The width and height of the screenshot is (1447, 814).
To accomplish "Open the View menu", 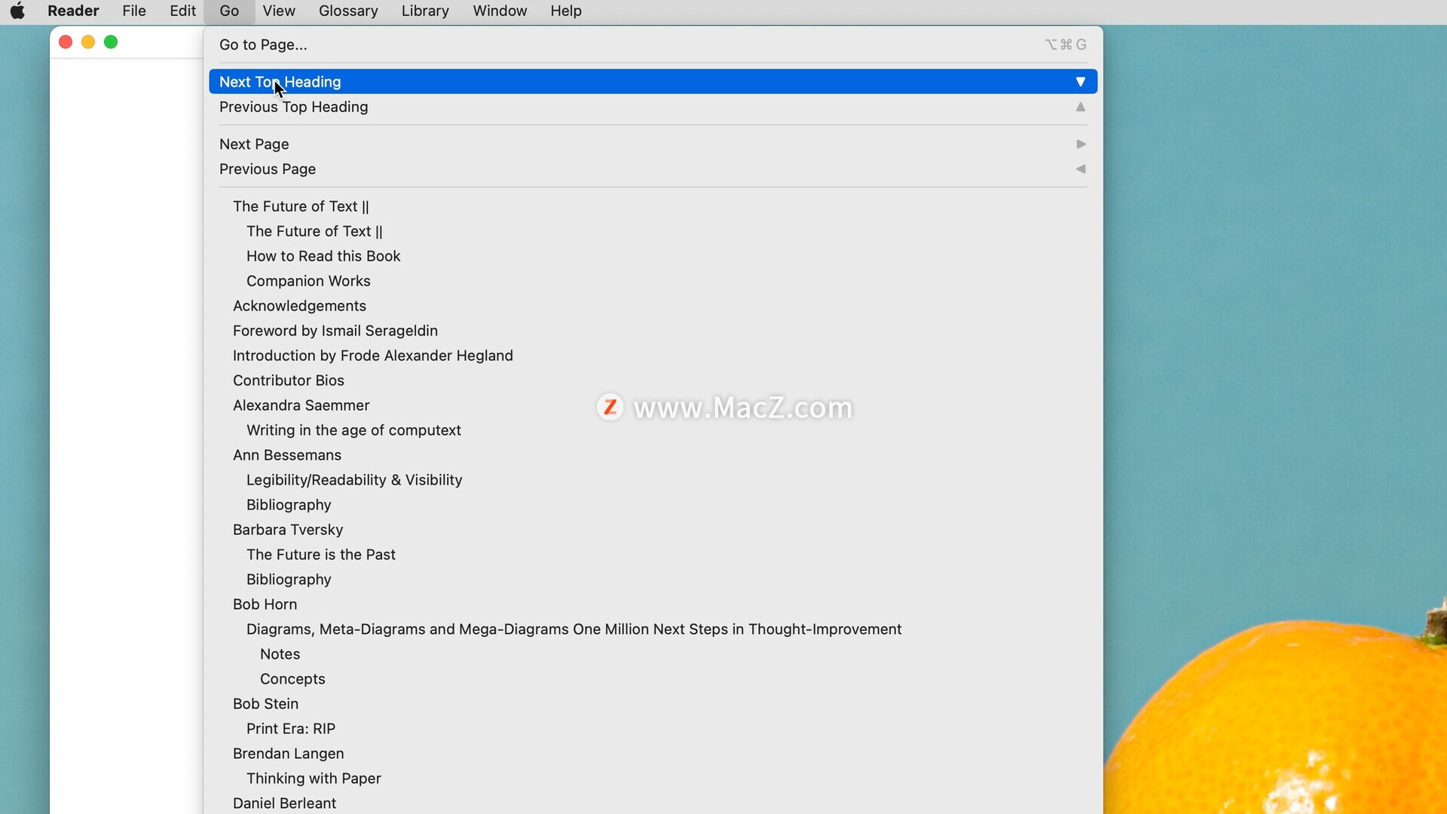I will pos(279,11).
